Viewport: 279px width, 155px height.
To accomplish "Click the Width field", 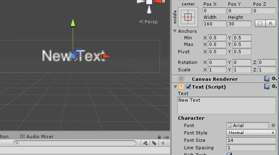I will coord(214,24).
